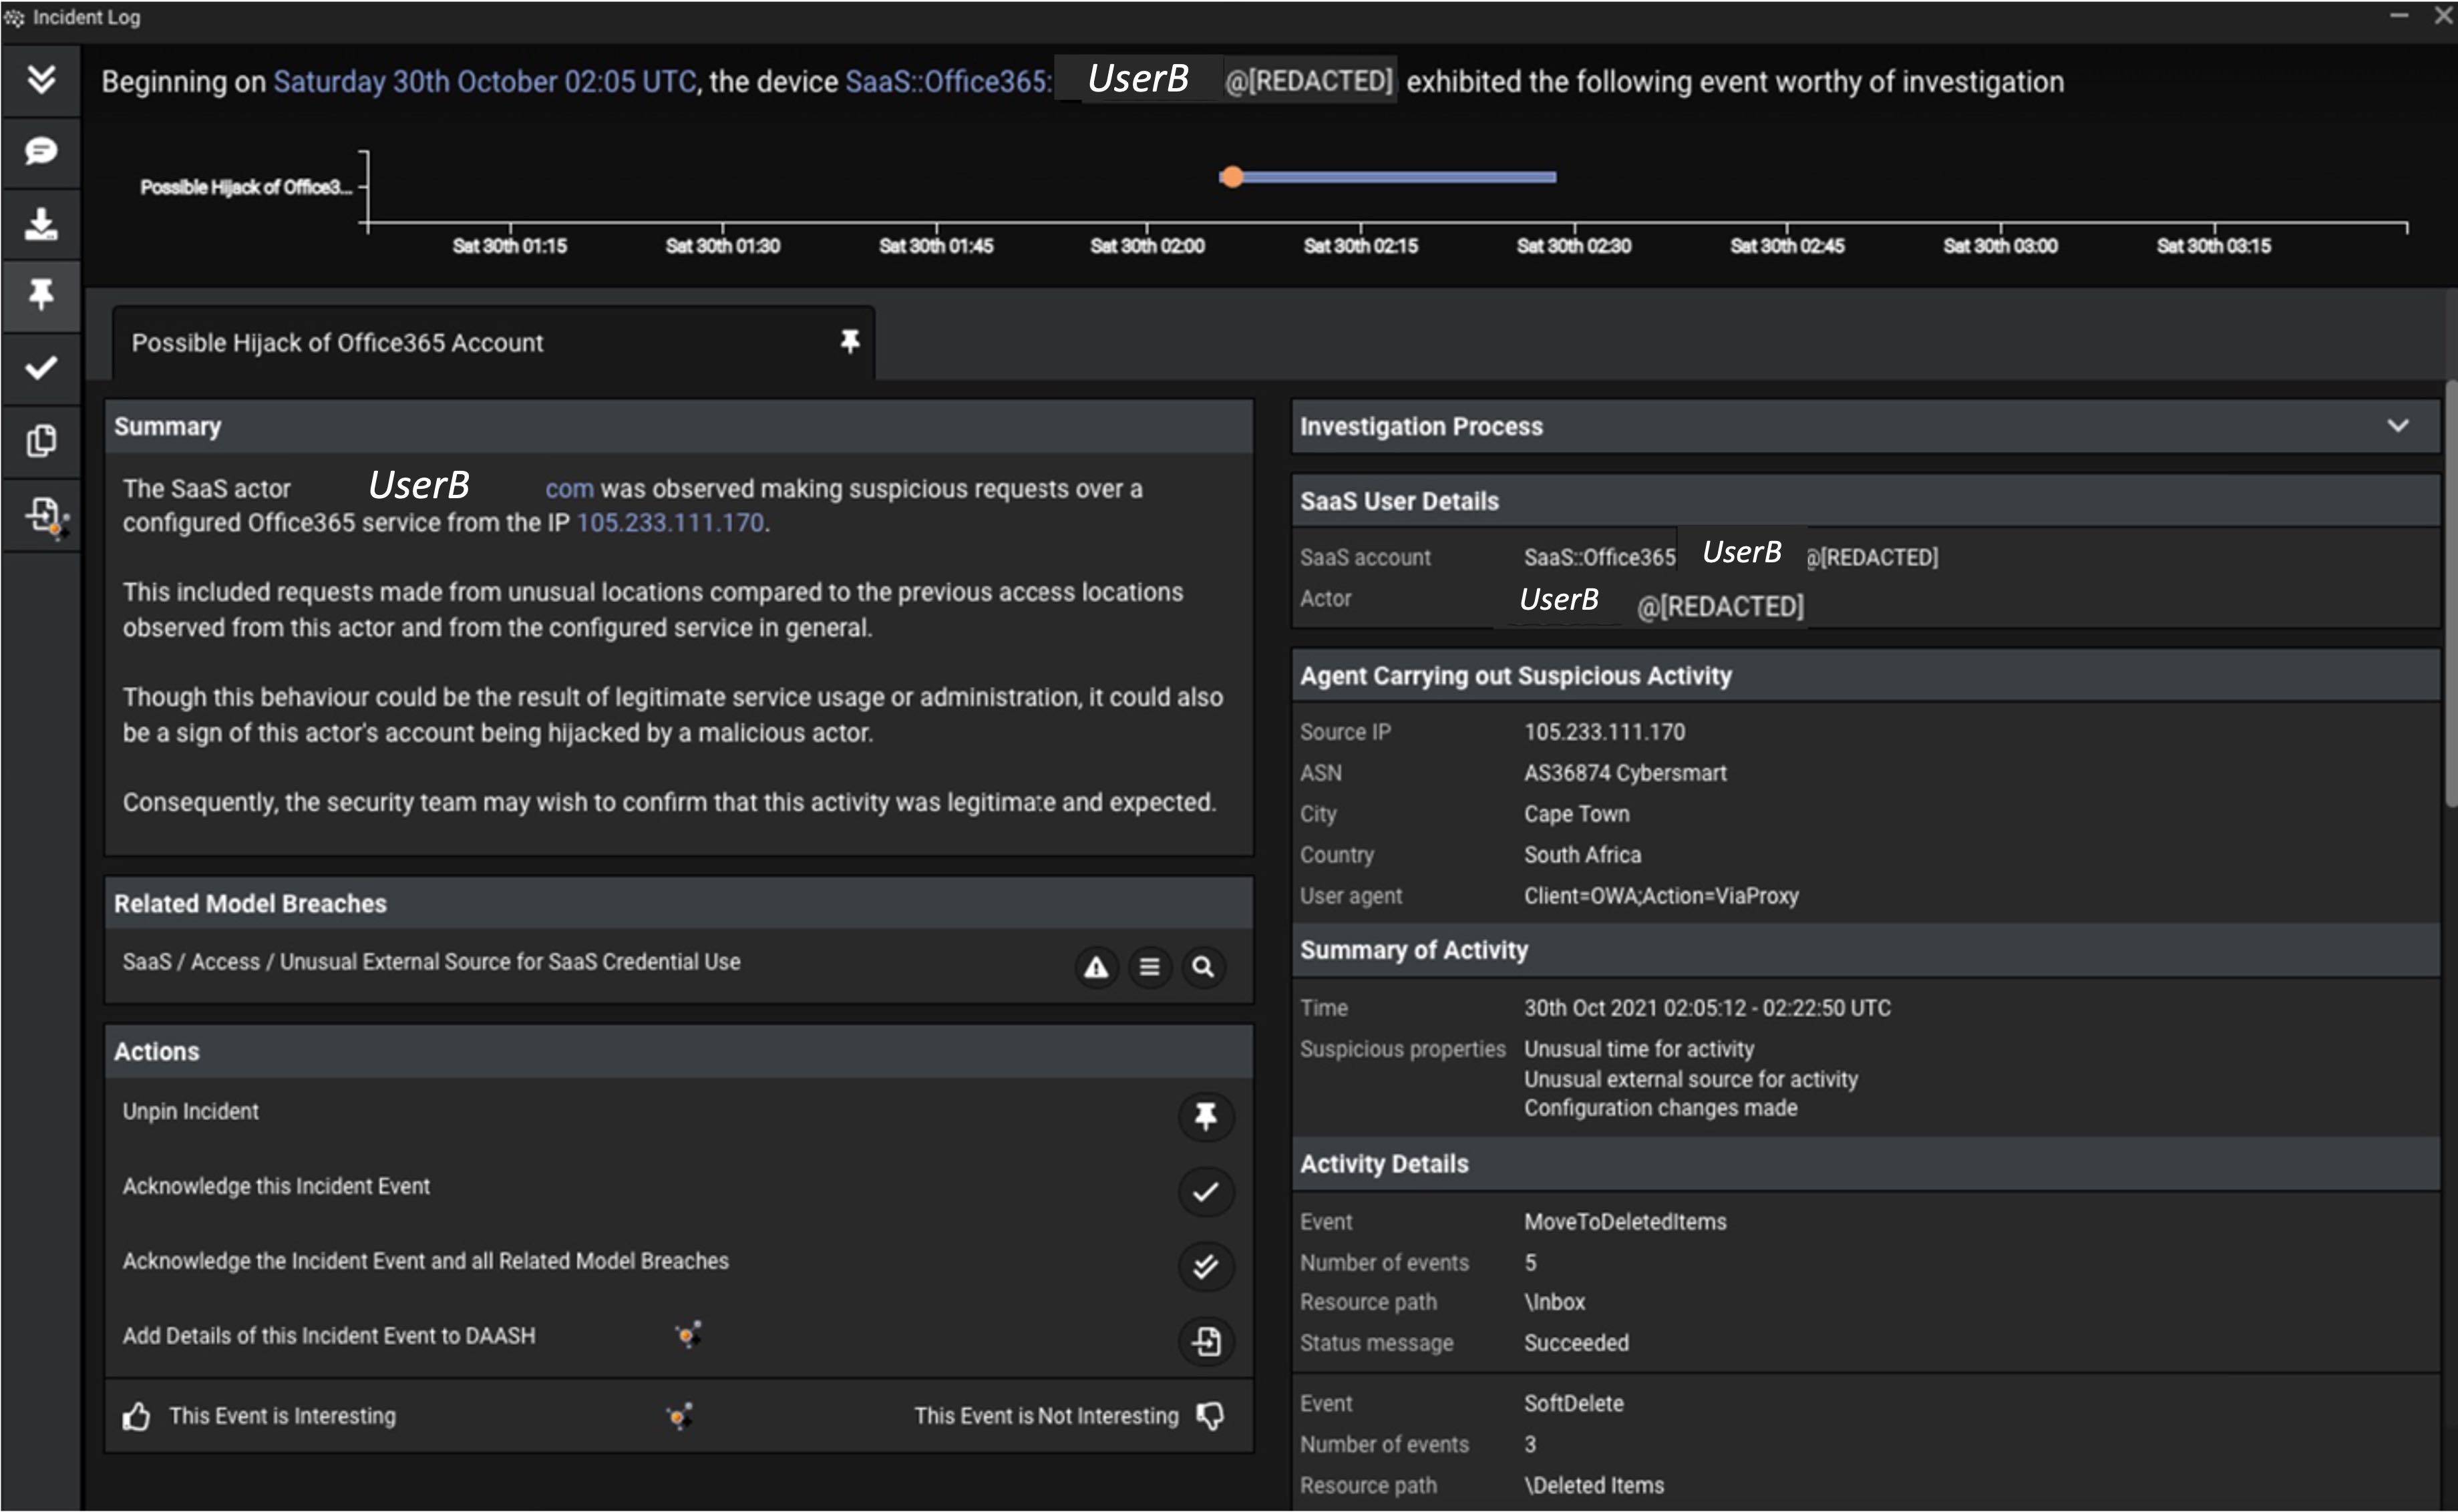
Task: Open the list icon for related model breach
Action: pyautogui.click(x=1150, y=967)
